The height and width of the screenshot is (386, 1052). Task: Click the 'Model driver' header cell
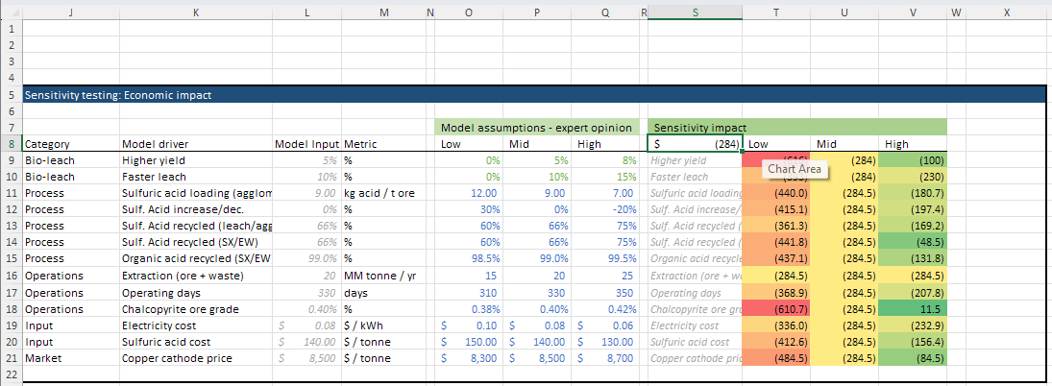(195, 143)
